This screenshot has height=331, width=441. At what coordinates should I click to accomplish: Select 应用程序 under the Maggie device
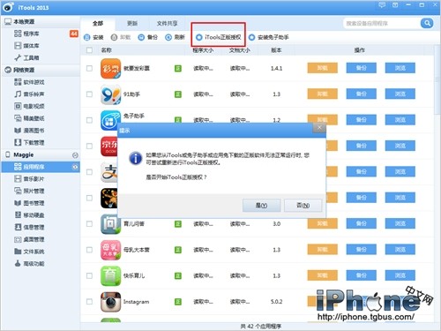point(41,167)
